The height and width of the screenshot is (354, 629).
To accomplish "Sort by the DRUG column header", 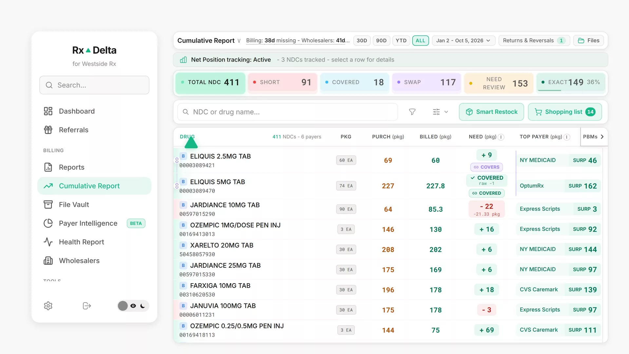I will click(x=187, y=137).
